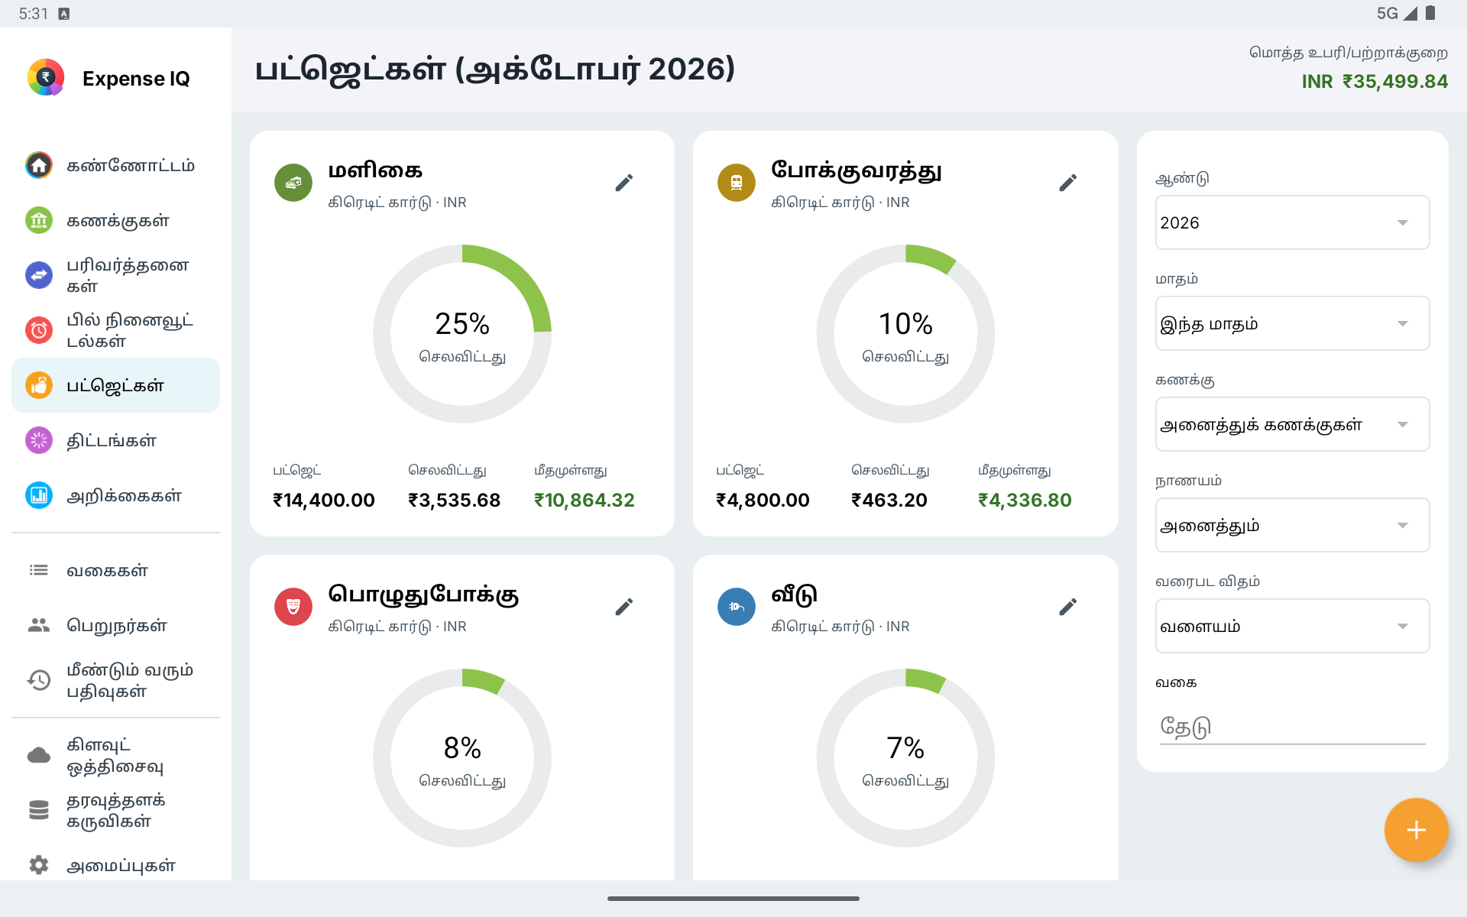Go to பெறுநர்கள் menu item
Image resolution: width=1467 pixels, height=917 pixels.
[117, 625]
